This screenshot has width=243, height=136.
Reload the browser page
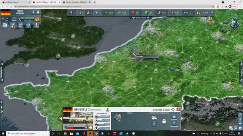(11, 6)
